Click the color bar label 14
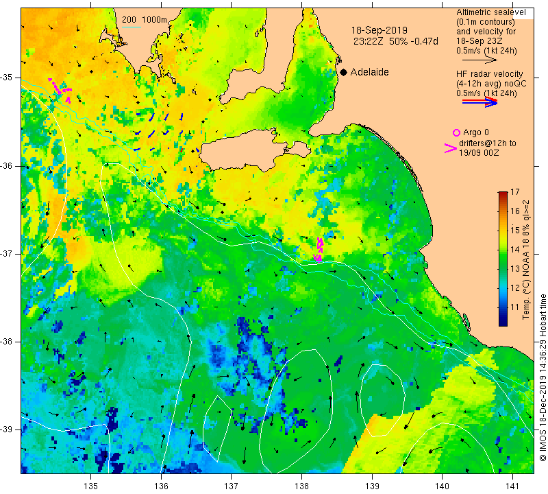548x494 pixels. coord(515,250)
